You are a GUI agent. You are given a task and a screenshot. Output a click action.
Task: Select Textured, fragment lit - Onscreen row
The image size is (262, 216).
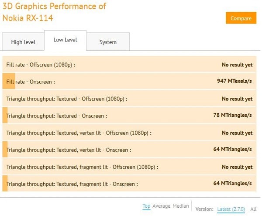pos(129,183)
